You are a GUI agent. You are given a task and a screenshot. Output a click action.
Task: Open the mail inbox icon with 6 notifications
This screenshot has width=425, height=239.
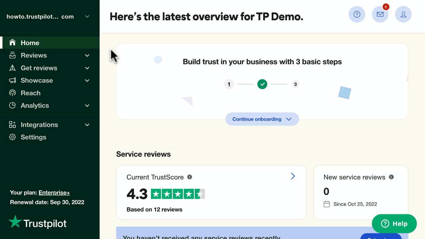pos(380,14)
